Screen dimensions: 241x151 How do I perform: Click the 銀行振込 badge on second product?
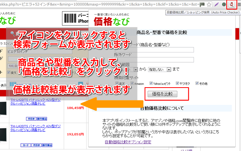point(46,145)
